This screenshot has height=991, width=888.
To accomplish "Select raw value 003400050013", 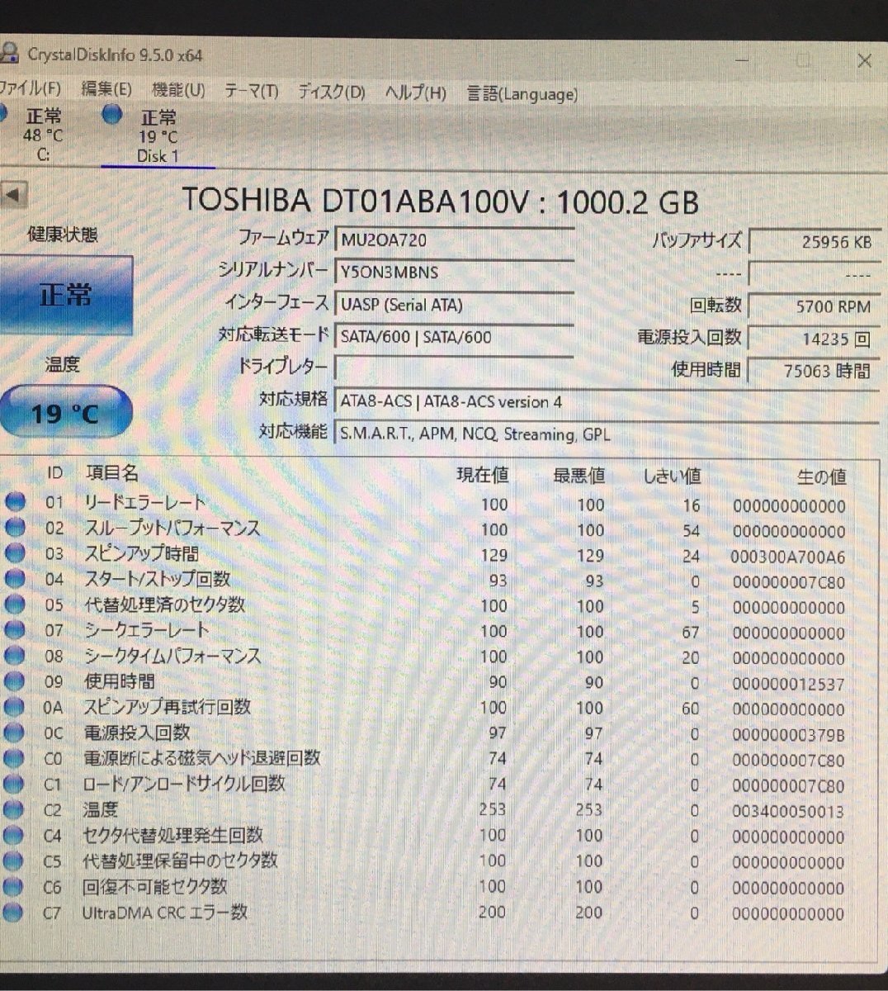I will point(788,812).
